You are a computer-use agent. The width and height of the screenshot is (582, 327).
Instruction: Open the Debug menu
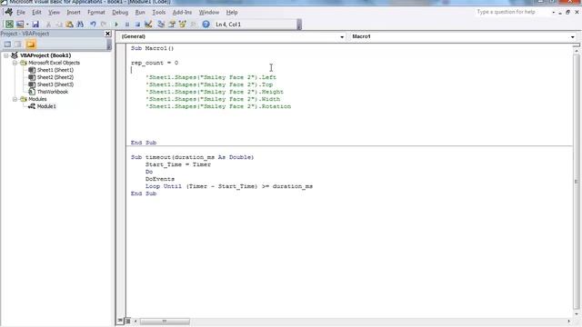120,12
